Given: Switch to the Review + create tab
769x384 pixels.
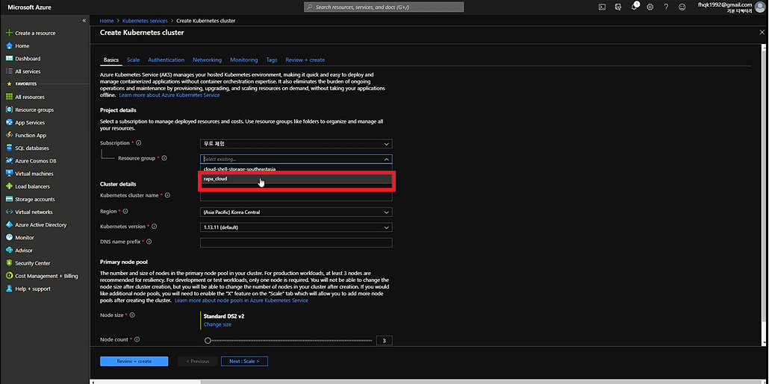Looking at the screenshot, I should [x=305, y=60].
